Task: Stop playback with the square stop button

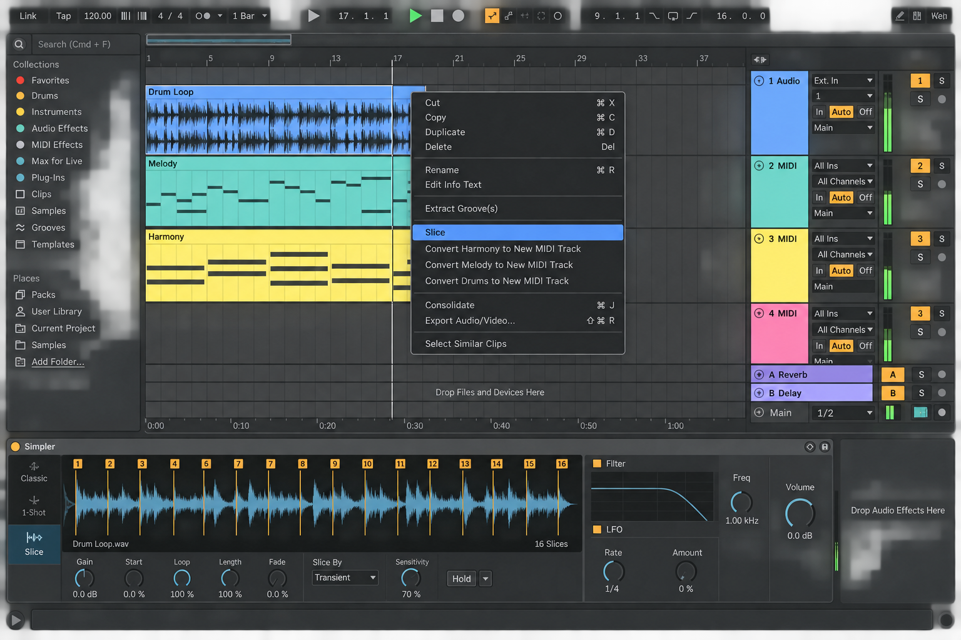Action: (x=437, y=16)
